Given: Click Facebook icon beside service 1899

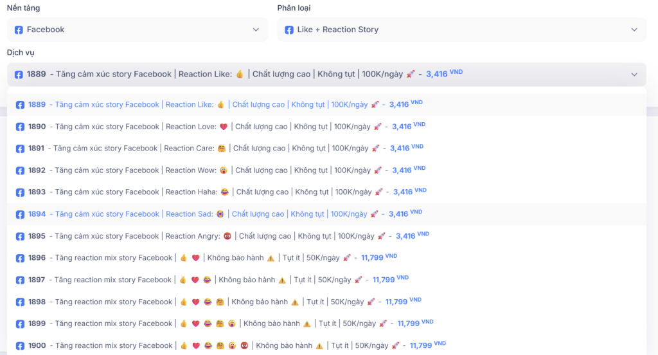Looking at the screenshot, I should (20, 323).
